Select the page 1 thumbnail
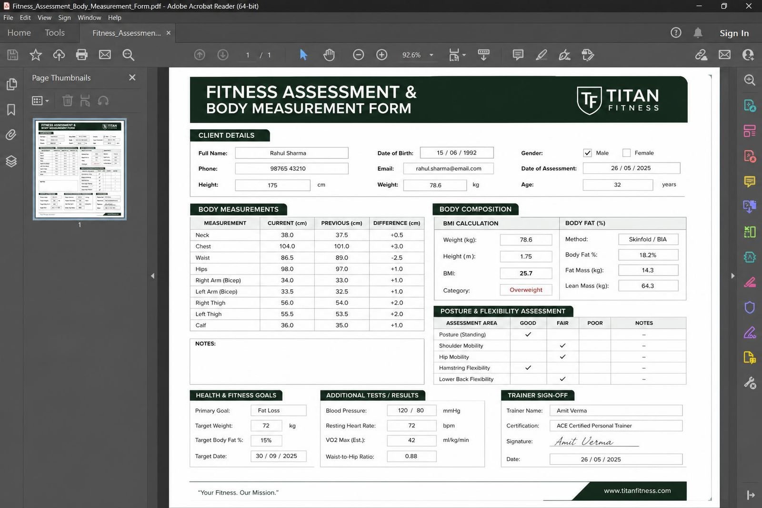762x508 pixels. pyautogui.click(x=80, y=169)
